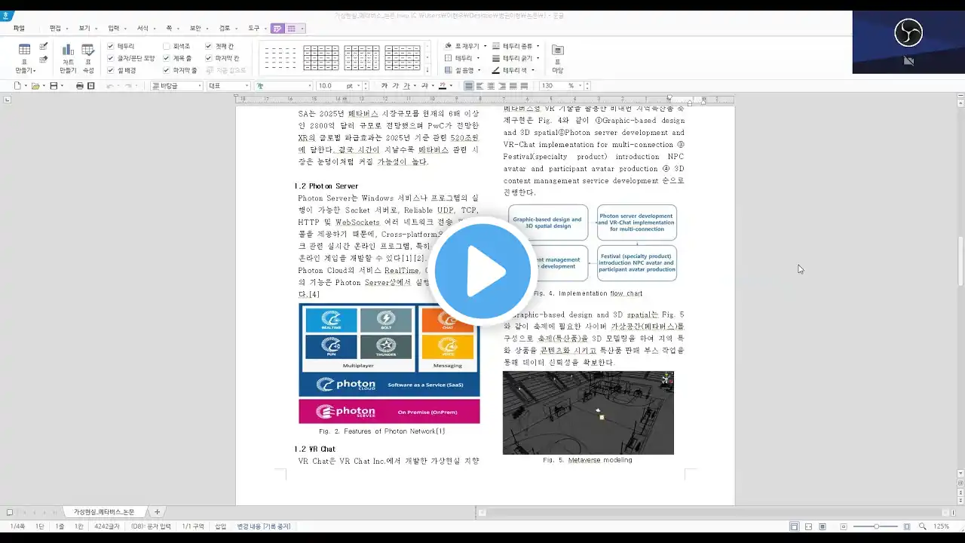The image size is (965, 543).
Task: Select right paragraph alignment
Action: coord(502,86)
